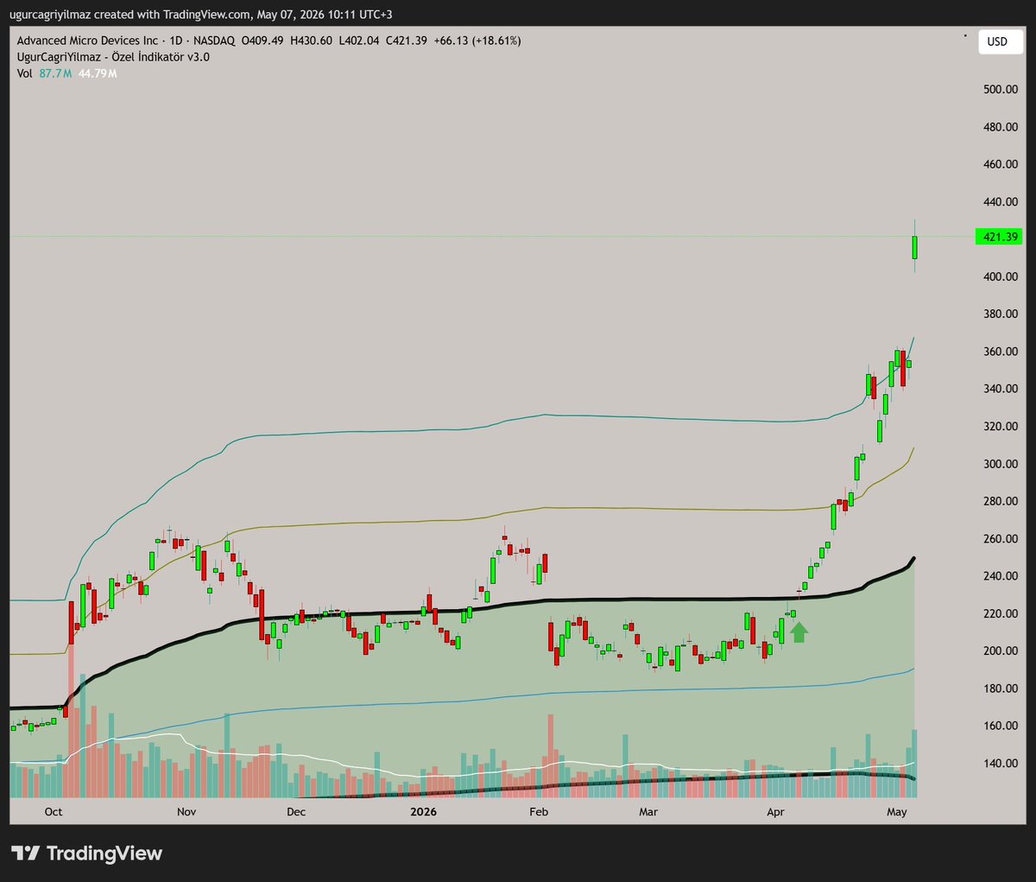Screen dimensions: 1036x882
Task: Click the 360.00 price axis label
Action: 1001,352
